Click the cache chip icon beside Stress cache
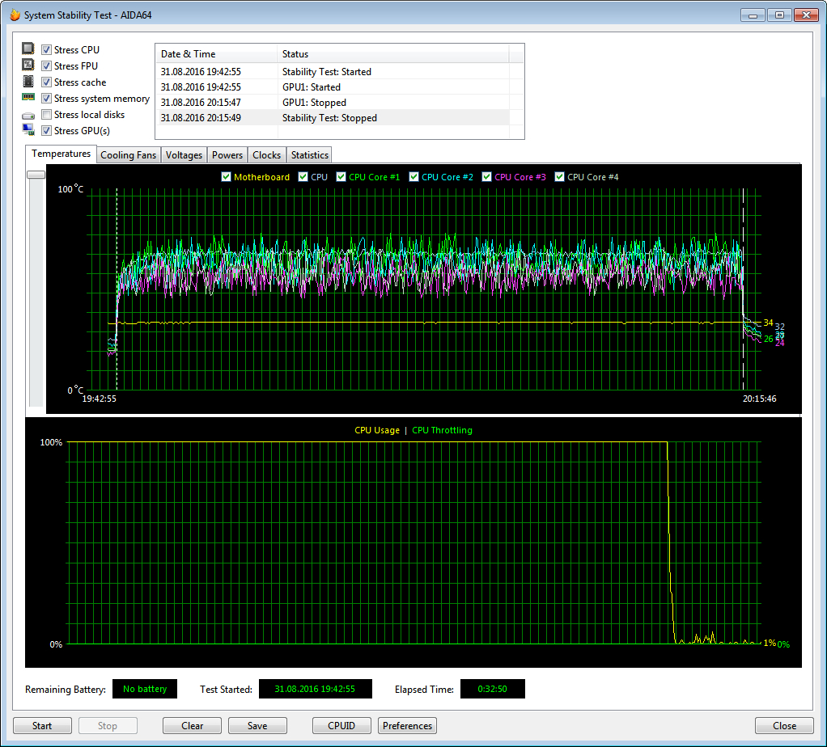The image size is (827, 747). pos(28,82)
